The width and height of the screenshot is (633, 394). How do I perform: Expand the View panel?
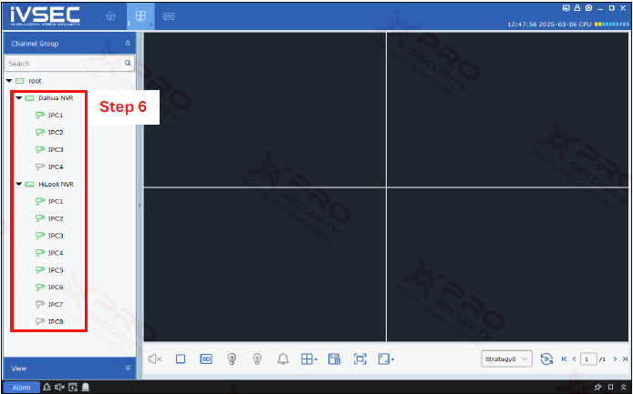pyautogui.click(x=128, y=368)
